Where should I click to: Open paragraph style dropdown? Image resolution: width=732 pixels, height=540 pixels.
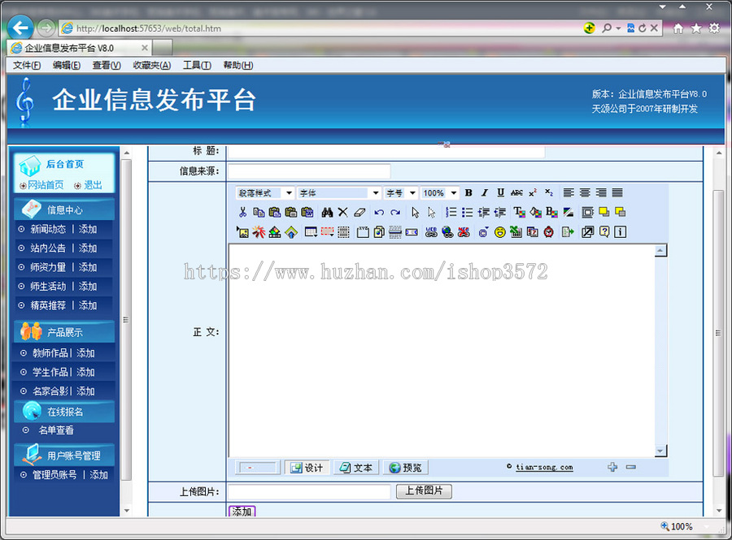(x=266, y=193)
